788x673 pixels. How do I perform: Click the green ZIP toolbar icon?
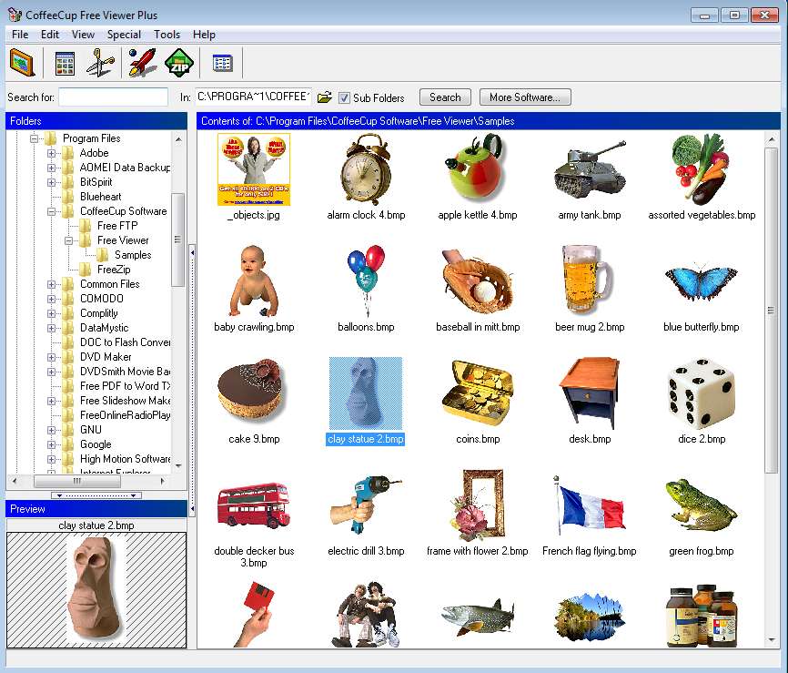179,63
